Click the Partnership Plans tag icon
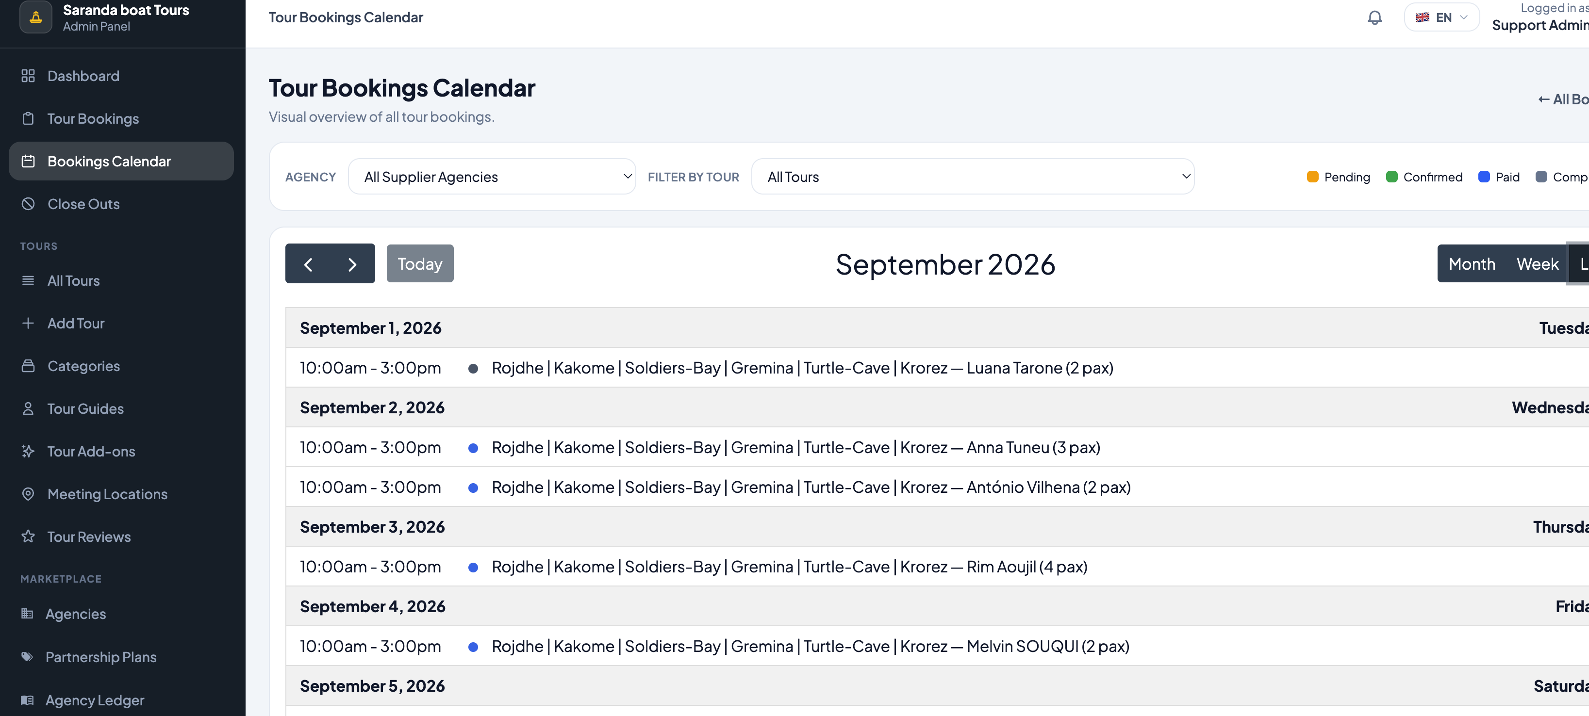Image resolution: width=1589 pixels, height=716 pixels. coord(27,656)
